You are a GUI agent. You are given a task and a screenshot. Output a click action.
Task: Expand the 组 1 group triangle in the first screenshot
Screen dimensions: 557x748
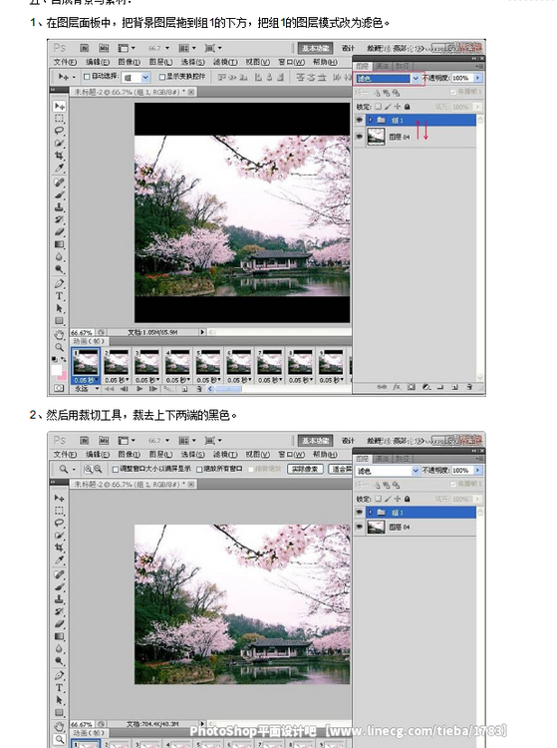pos(371,121)
